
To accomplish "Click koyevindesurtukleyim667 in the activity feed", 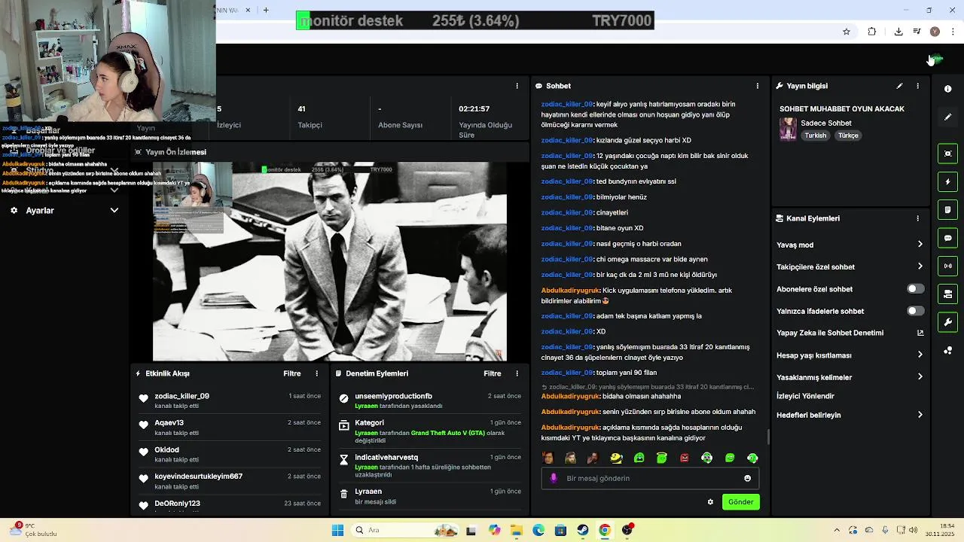I will (x=198, y=477).
